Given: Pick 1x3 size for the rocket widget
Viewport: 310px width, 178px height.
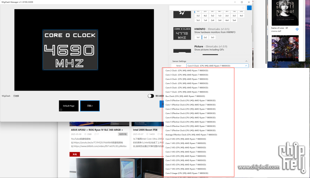Looking at the screenshot, I should [220, 15].
